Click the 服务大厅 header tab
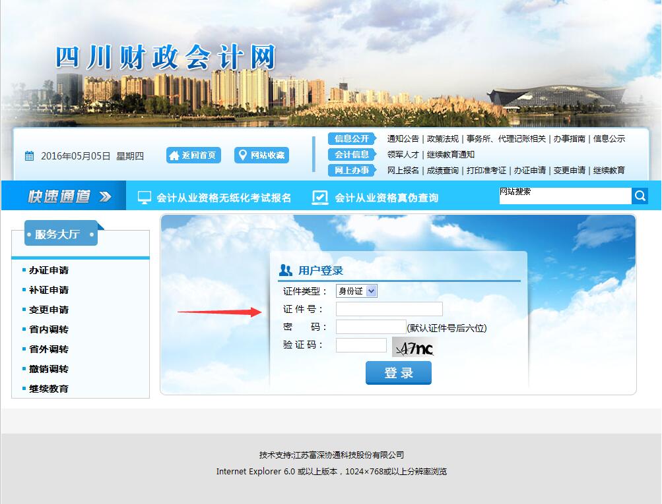662x504 pixels. pyautogui.click(x=61, y=233)
